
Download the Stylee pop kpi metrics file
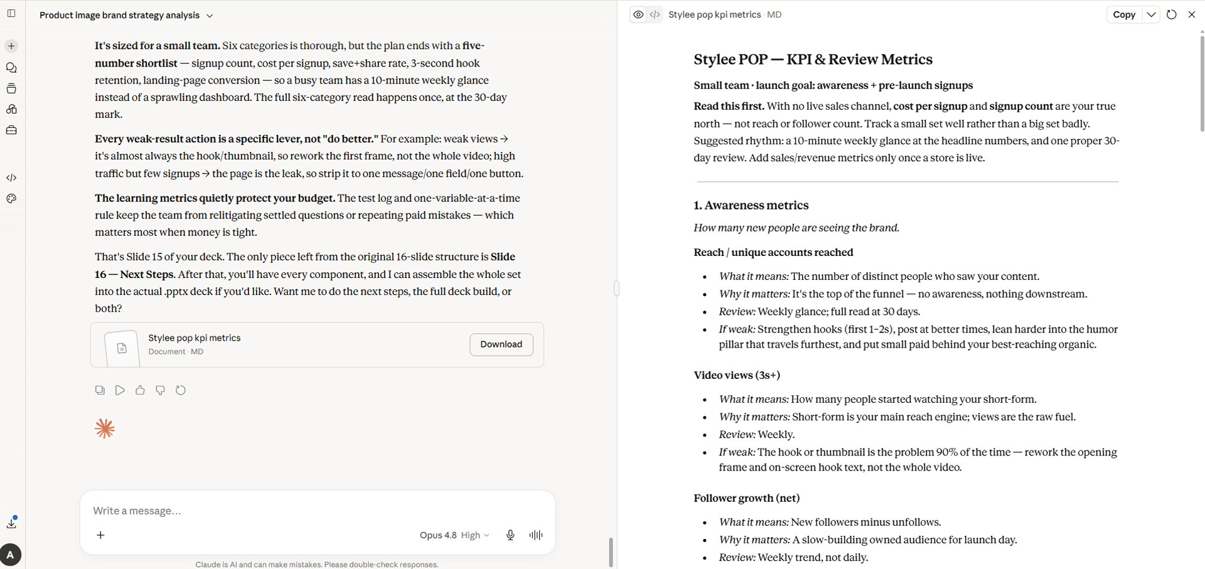pyautogui.click(x=501, y=344)
